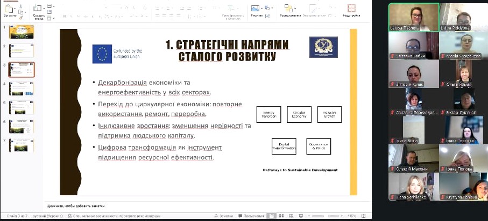Switch to Slide Sorter view icon
The image size is (488, 221).
point(281,216)
